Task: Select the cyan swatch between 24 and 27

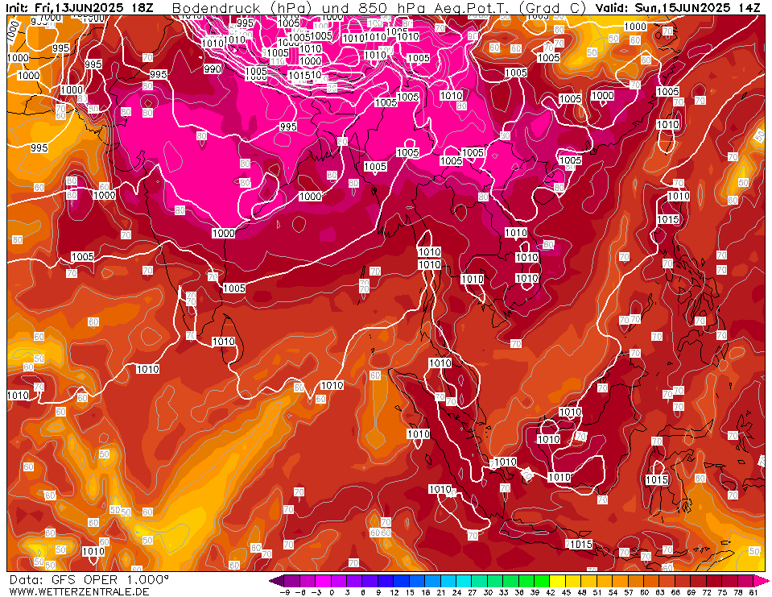Action: pyautogui.click(x=464, y=580)
